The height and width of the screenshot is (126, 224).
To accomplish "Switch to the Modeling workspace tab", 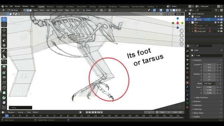I will (50, 7).
